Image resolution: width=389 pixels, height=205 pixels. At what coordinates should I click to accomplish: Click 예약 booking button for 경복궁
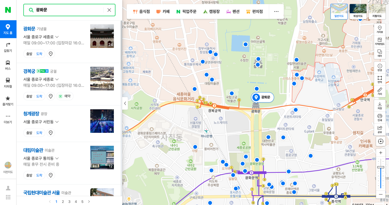(65, 96)
